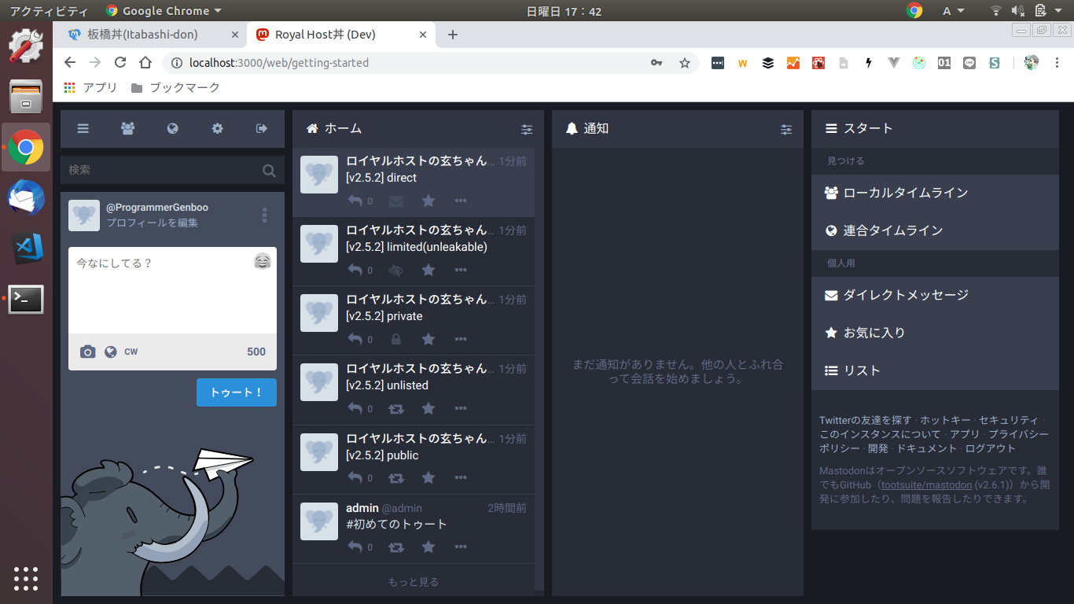The width and height of the screenshot is (1074, 604).
Task: Open the post privacy globe dropdown
Action: [111, 352]
